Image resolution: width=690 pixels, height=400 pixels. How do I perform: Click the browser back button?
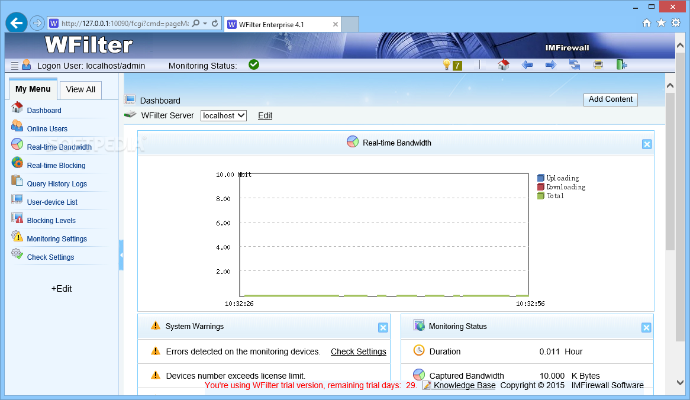[17, 23]
